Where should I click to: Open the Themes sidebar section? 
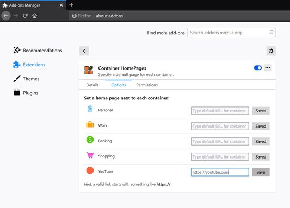tap(26, 79)
